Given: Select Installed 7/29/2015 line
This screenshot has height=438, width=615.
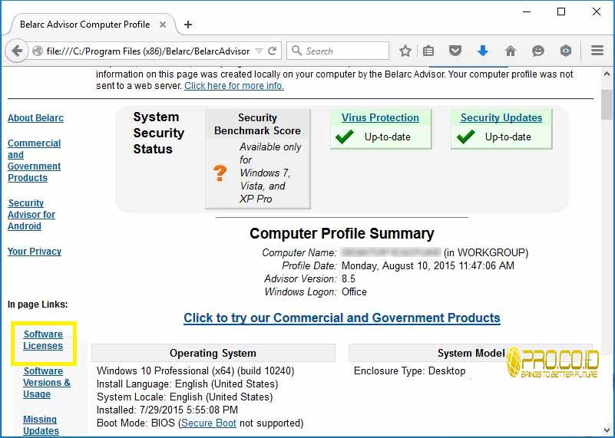Looking at the screenshot, I should coord(167,410).
